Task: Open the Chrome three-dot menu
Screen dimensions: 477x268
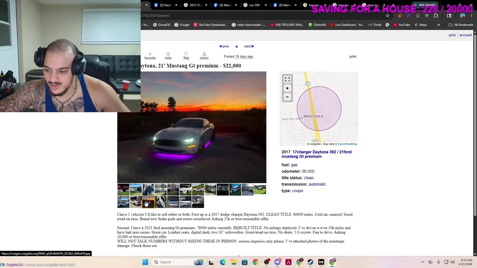Action: (x=471, y=16)
